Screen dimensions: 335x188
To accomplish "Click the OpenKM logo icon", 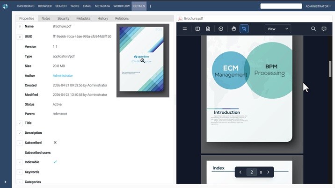I will [x=5, y=6].
